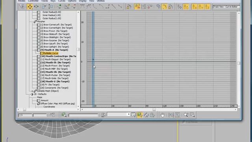The width and height of the screenshot is (252, 142).
Task: Collapse the [9] Mouth-A track
Action: 35,50
